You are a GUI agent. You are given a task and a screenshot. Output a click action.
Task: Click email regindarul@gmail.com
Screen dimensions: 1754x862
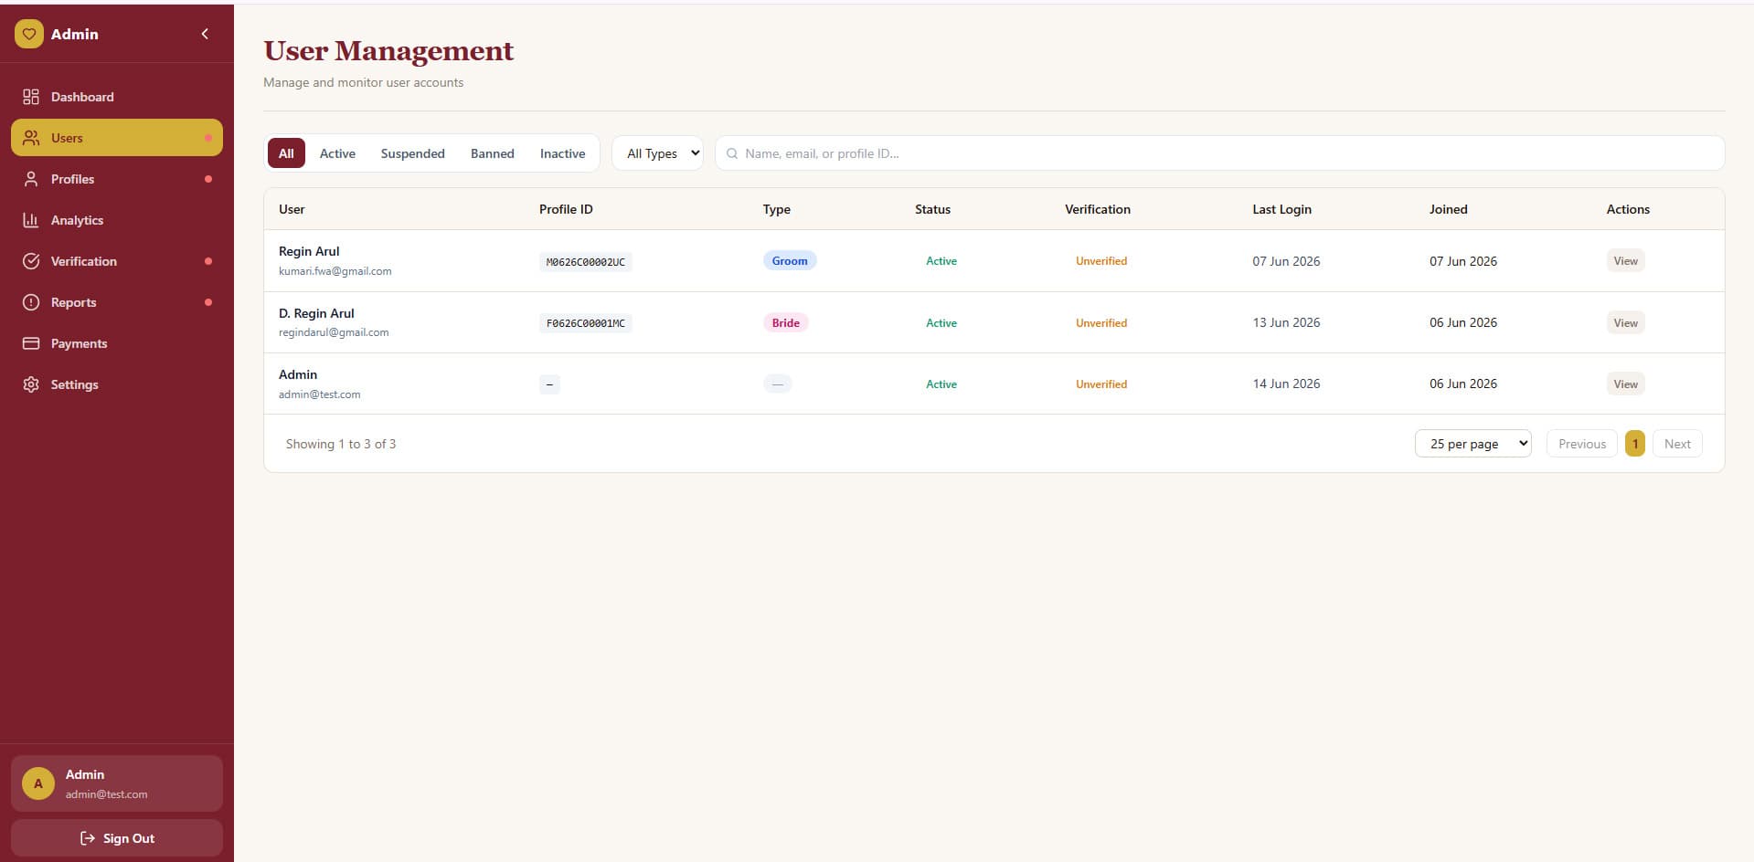pos(334,332)
